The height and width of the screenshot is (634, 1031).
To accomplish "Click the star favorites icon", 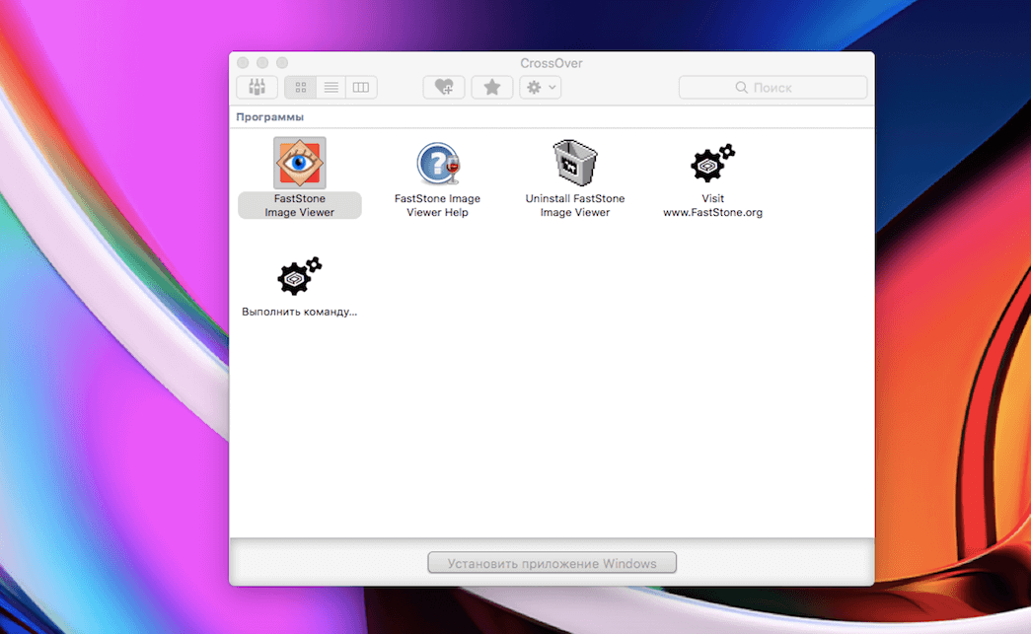I will point(491,88).
